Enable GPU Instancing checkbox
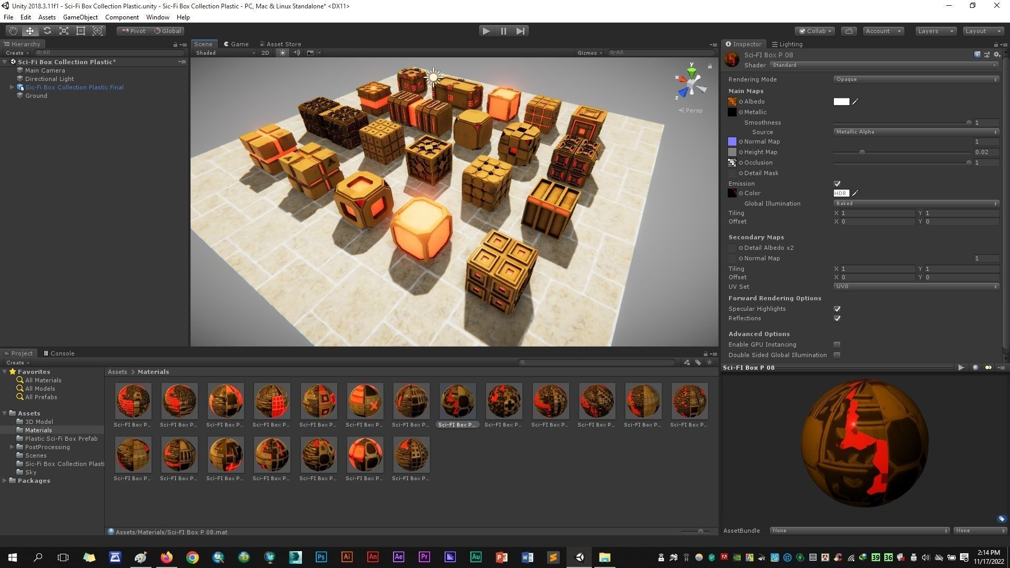Screen dimensions: 1010x568 [x=837, y=344]
